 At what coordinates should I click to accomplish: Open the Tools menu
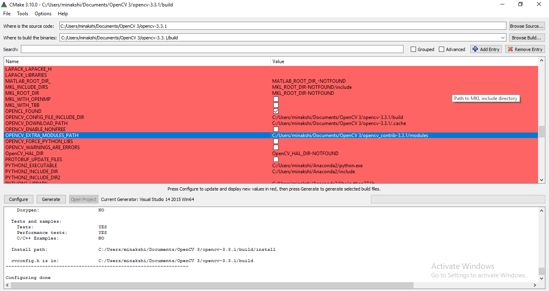coord(23,14)
